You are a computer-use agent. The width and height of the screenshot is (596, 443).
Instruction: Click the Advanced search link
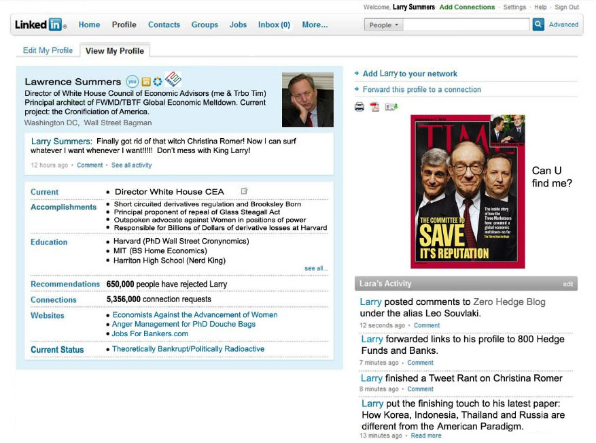pyautogui.click(x=563, y=24)
